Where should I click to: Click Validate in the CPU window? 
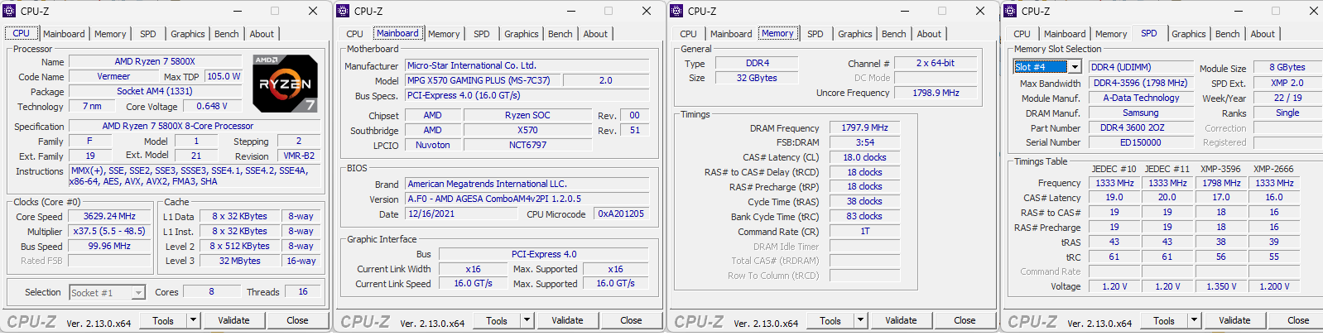click(233, 320)
